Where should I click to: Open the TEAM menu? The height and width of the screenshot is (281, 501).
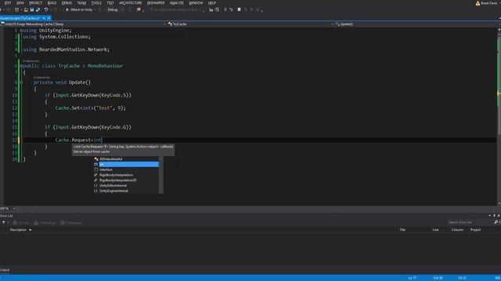tap(81, 3)
